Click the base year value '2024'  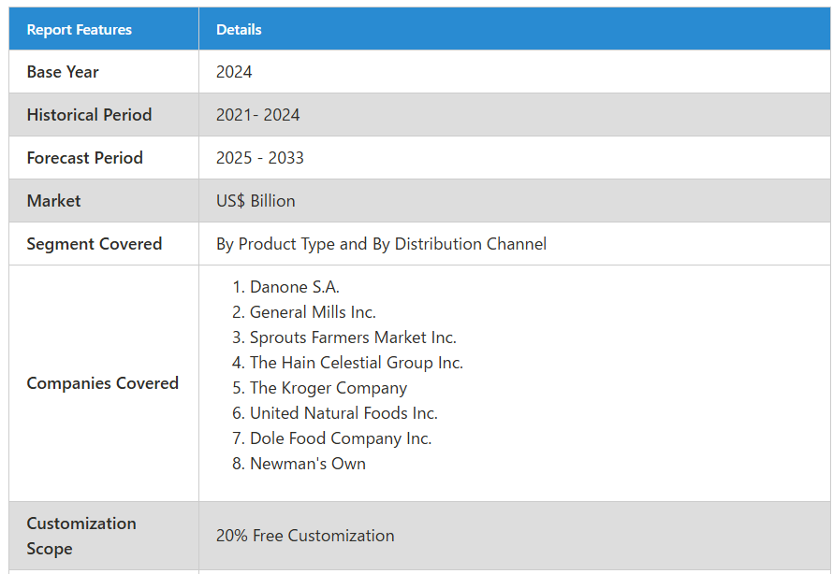point(234,72)
